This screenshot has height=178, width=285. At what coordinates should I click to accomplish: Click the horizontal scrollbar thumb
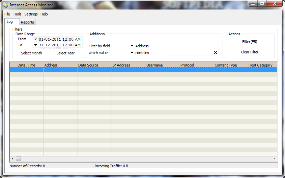[18, 159]
